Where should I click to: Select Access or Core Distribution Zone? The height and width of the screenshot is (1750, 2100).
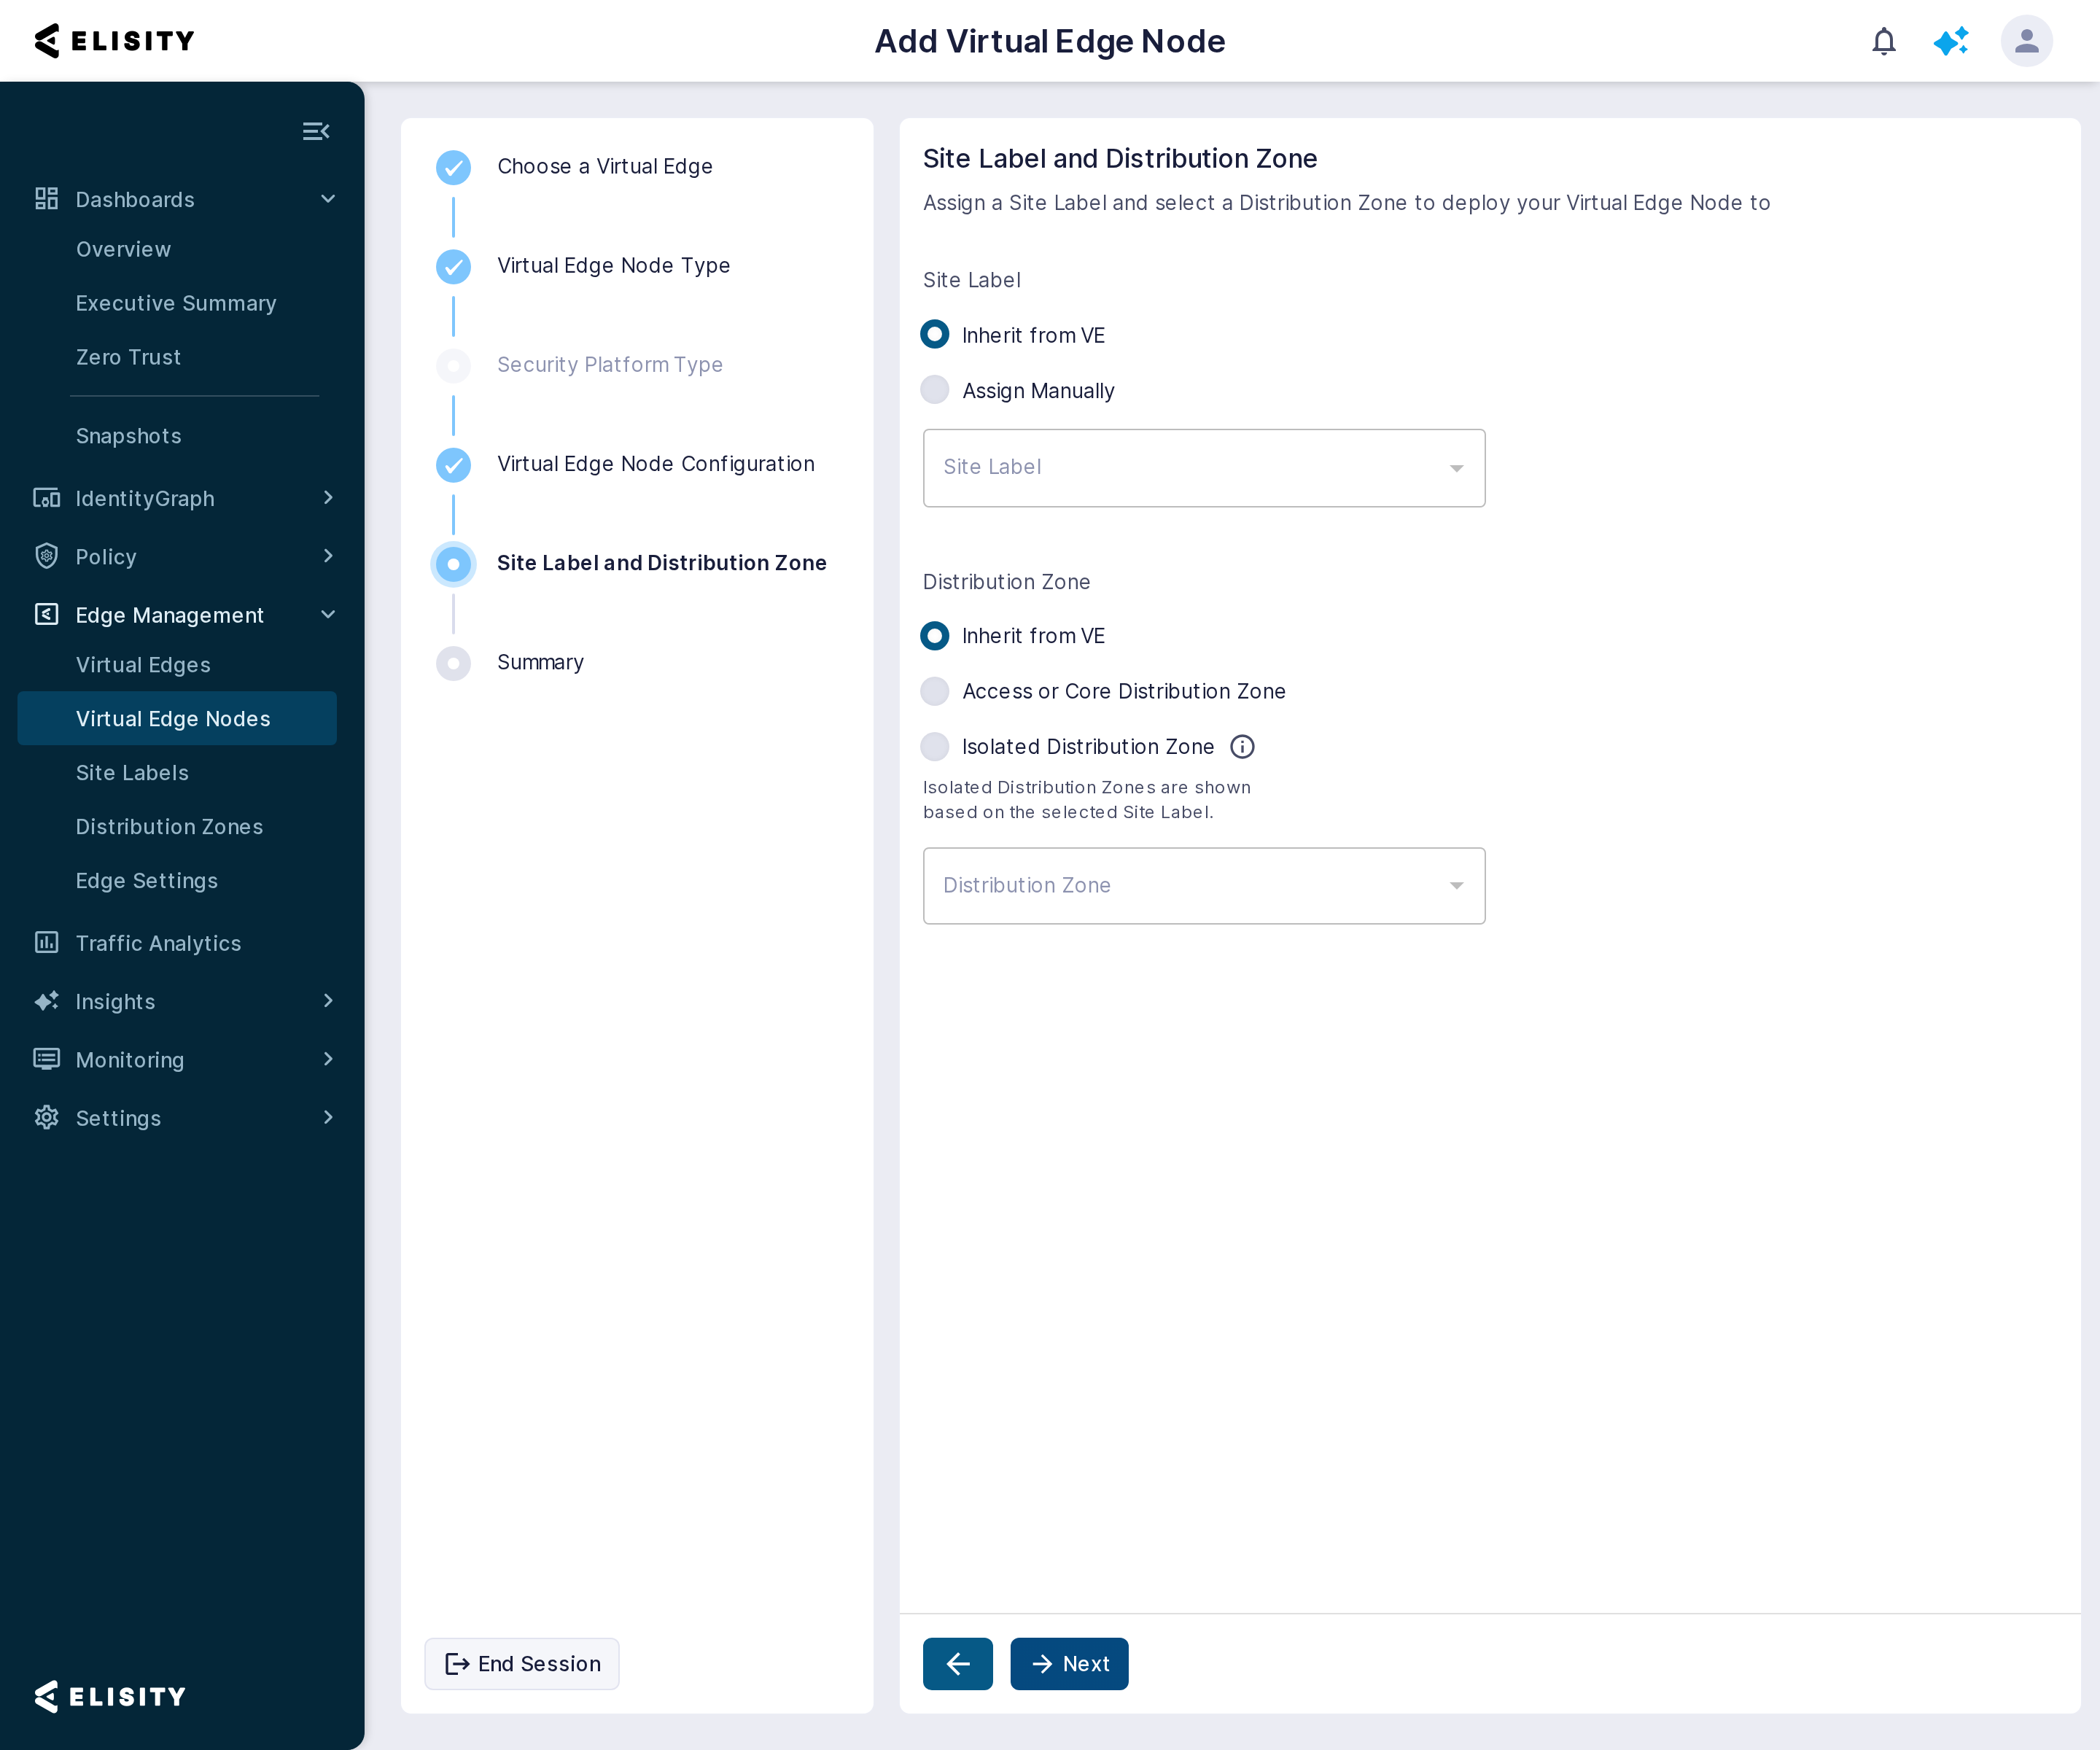click(x=934, y=691)
